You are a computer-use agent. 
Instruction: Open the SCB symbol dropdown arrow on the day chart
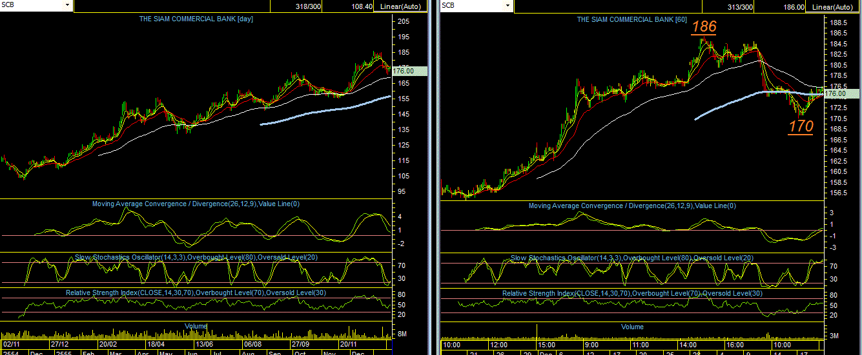click(68, 5)
